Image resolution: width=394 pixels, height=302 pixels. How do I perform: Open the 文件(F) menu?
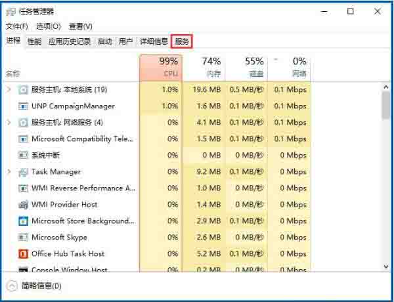tap(17, 26)
